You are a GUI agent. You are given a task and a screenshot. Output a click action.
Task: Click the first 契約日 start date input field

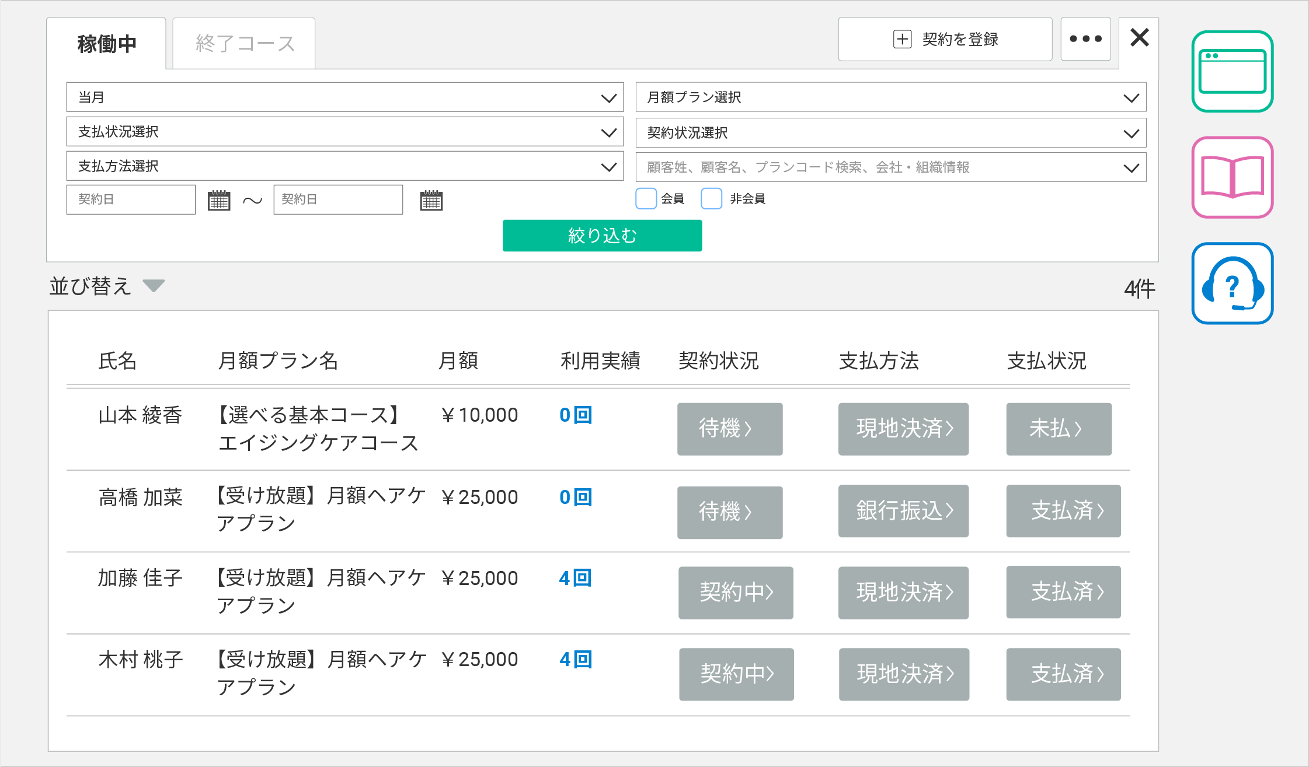[x=131, y=199]
